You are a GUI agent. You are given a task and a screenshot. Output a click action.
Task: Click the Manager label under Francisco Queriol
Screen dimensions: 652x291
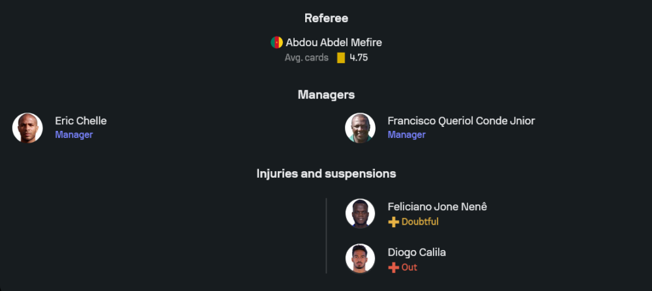pos(406,135)
